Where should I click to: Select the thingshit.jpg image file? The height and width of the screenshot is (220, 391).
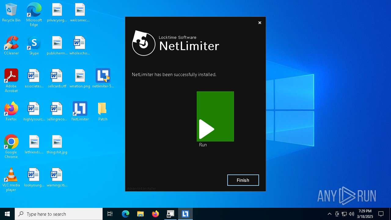tap(57, 145)
